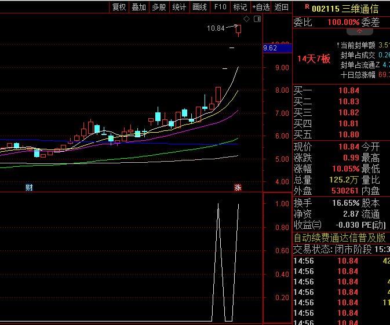Click the 标记 mark button
This screenshot has width=390, height=325.
[240, 7]
